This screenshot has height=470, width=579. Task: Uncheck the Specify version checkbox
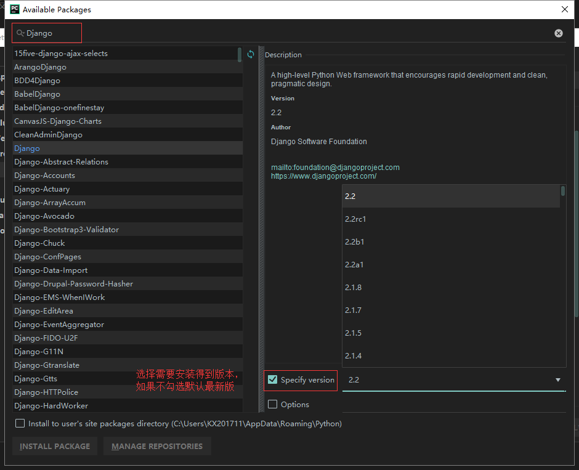[x=272, y=379]
